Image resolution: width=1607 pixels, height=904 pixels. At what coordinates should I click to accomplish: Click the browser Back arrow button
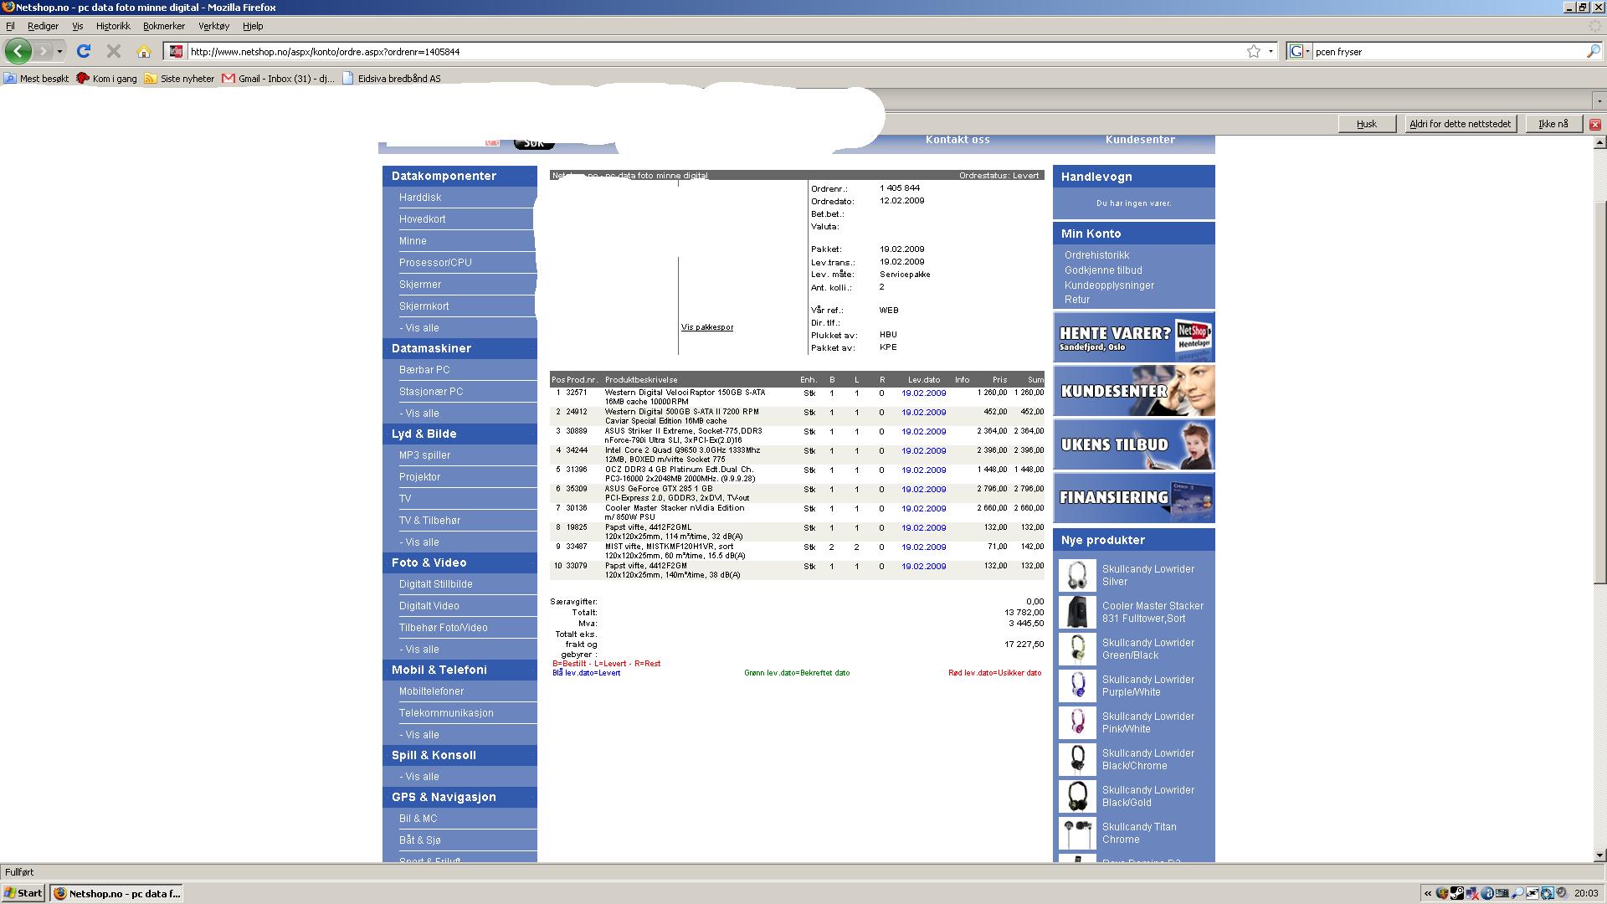18,51
